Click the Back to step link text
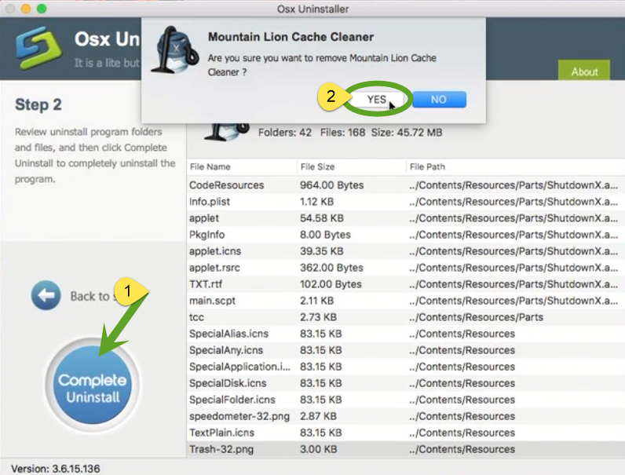625x475 pixels. coord(93,296)
